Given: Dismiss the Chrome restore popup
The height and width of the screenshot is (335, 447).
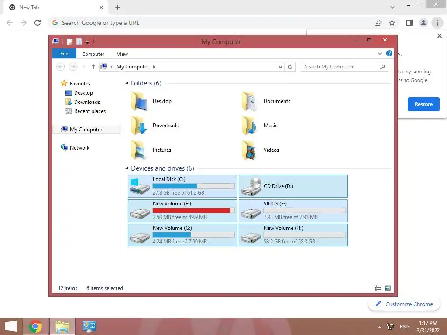Looking at the screenshot, I should 439,36.
